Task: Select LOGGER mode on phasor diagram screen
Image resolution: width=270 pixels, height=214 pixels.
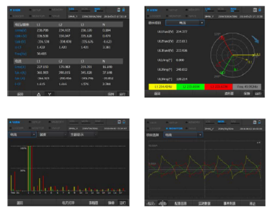Action: click(x=153, y=16)
